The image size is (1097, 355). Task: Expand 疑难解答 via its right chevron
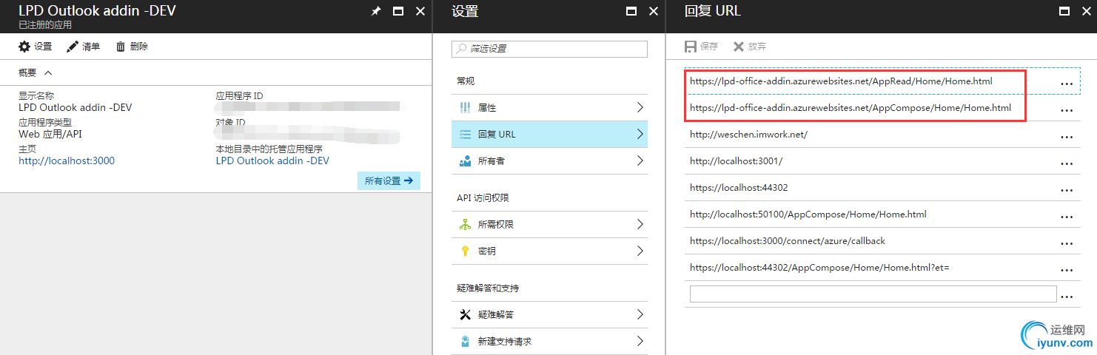(640, 314)
